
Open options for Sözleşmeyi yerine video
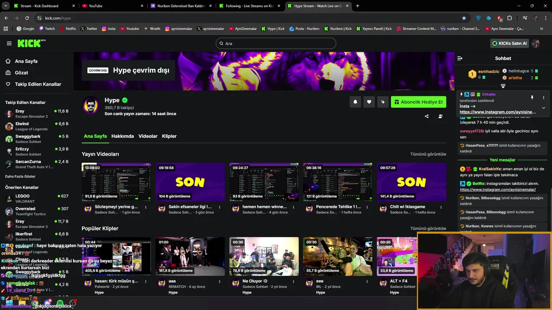coord(146,207)
